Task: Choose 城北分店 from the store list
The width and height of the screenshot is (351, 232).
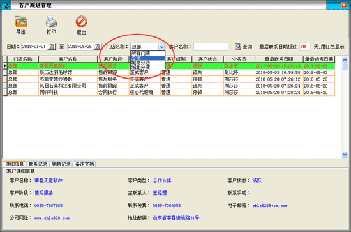Action: click(148, 67)
